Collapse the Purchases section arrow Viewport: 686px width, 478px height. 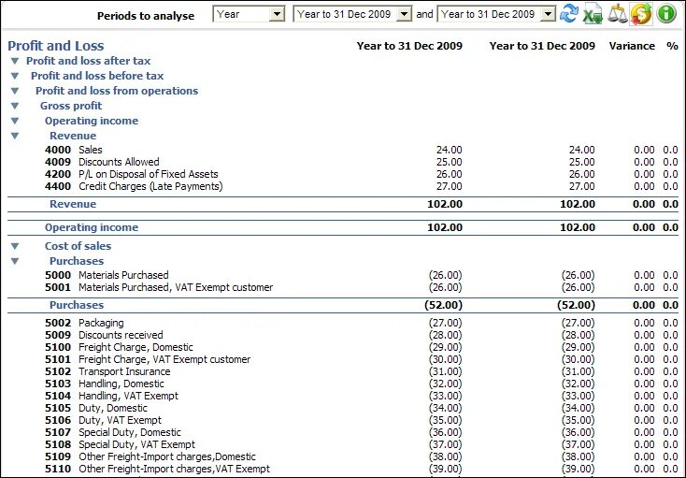point(15,261)
